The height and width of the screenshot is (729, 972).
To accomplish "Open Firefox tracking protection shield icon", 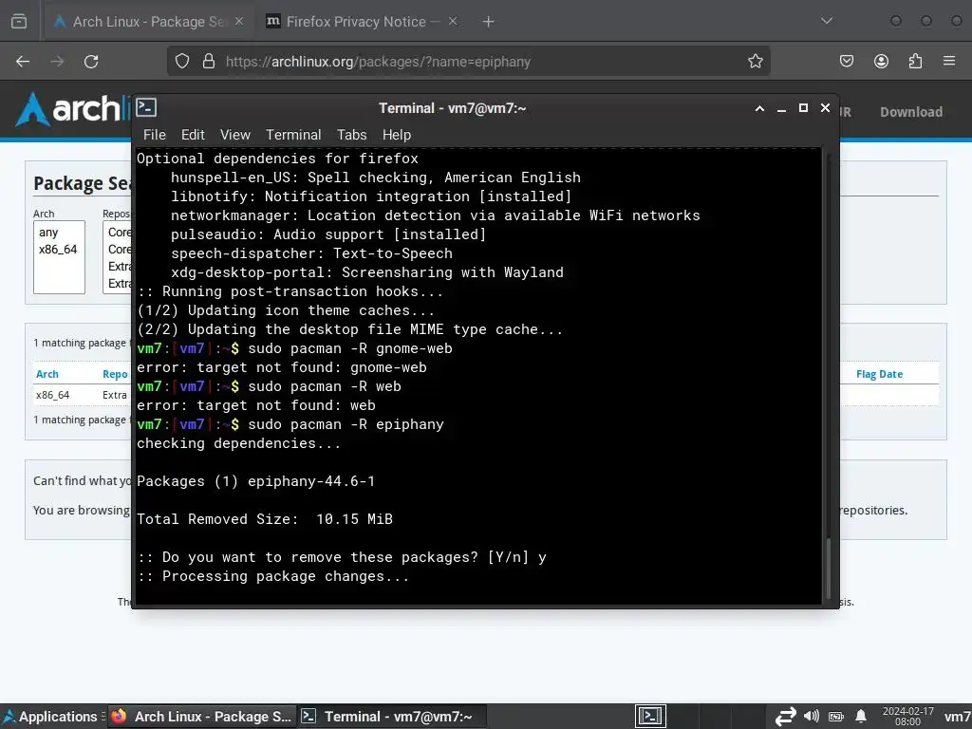I will [x=181, y=62].
